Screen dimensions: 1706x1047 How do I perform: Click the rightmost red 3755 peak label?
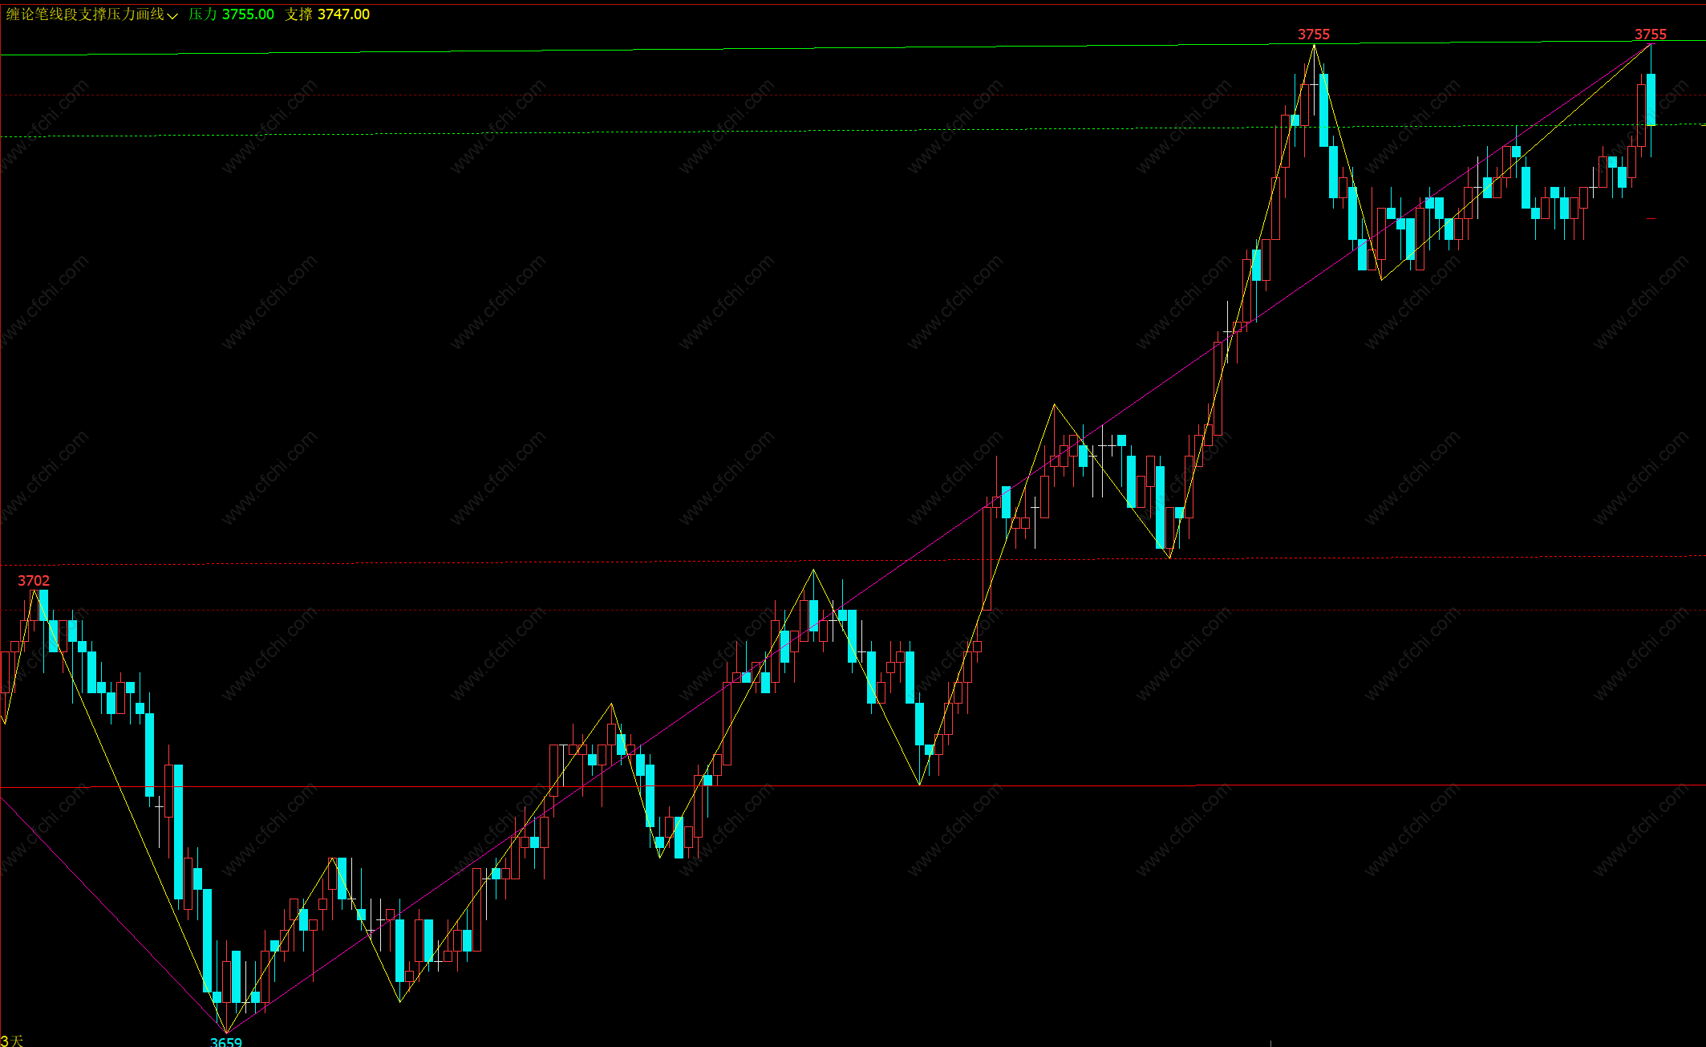click(1650, 34)
